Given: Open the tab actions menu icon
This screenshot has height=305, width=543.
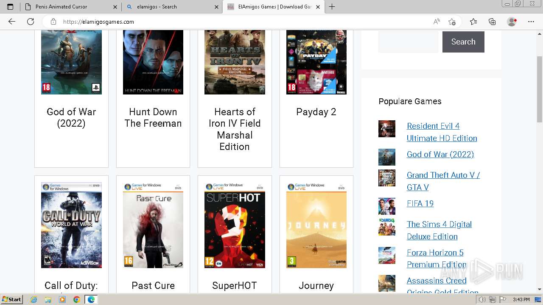Looking at the screenshot, I should 10,7.
